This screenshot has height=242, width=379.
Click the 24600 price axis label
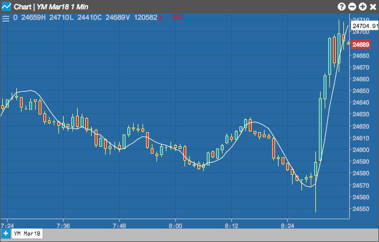coord(361,150)
